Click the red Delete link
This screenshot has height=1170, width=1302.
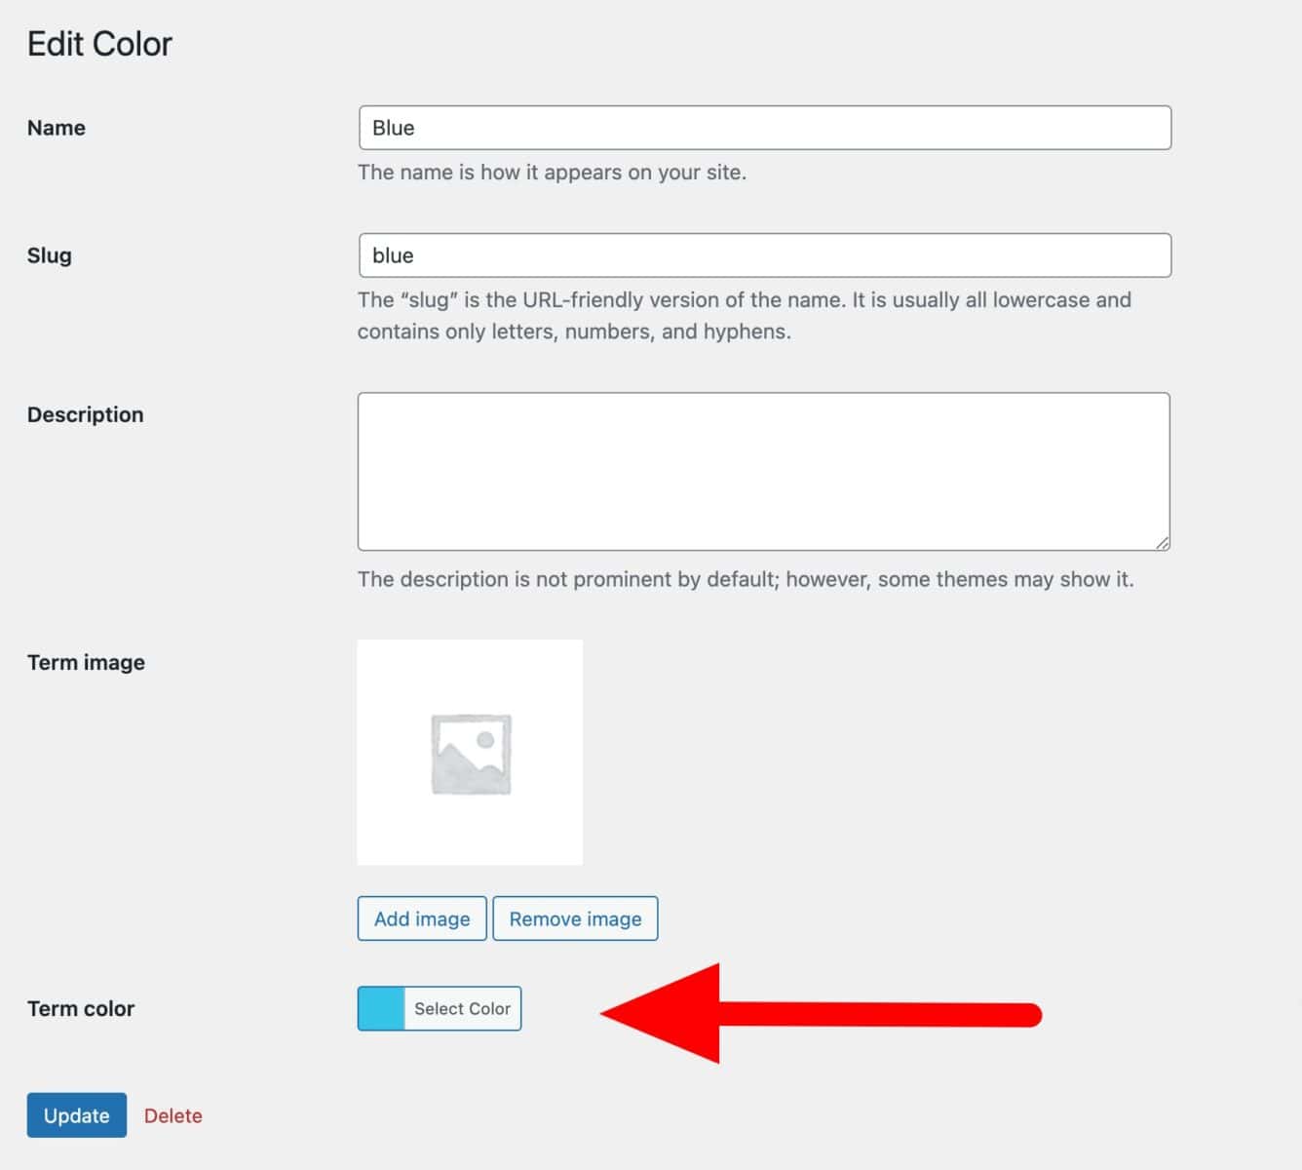click(x=173, y=1115)
